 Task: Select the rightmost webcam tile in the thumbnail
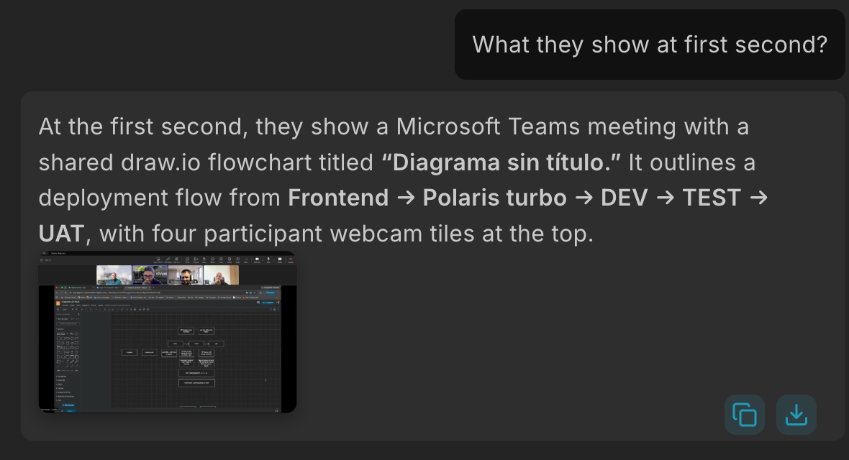tap(221, 275)
